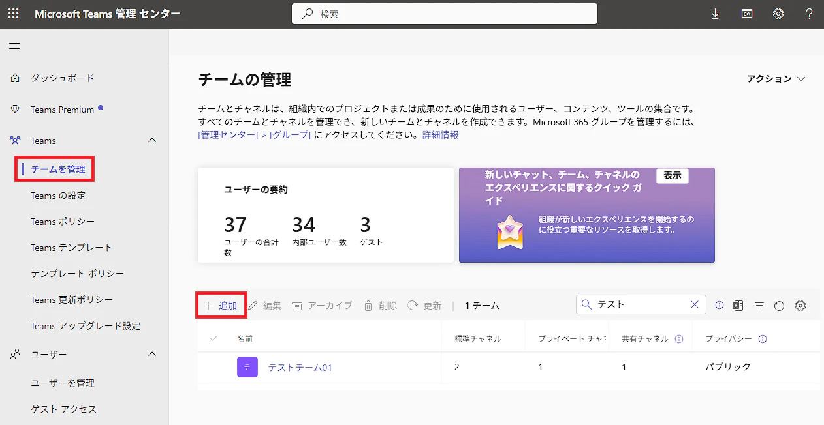Click the Teams people icon in the sidebar

point(15,141)
